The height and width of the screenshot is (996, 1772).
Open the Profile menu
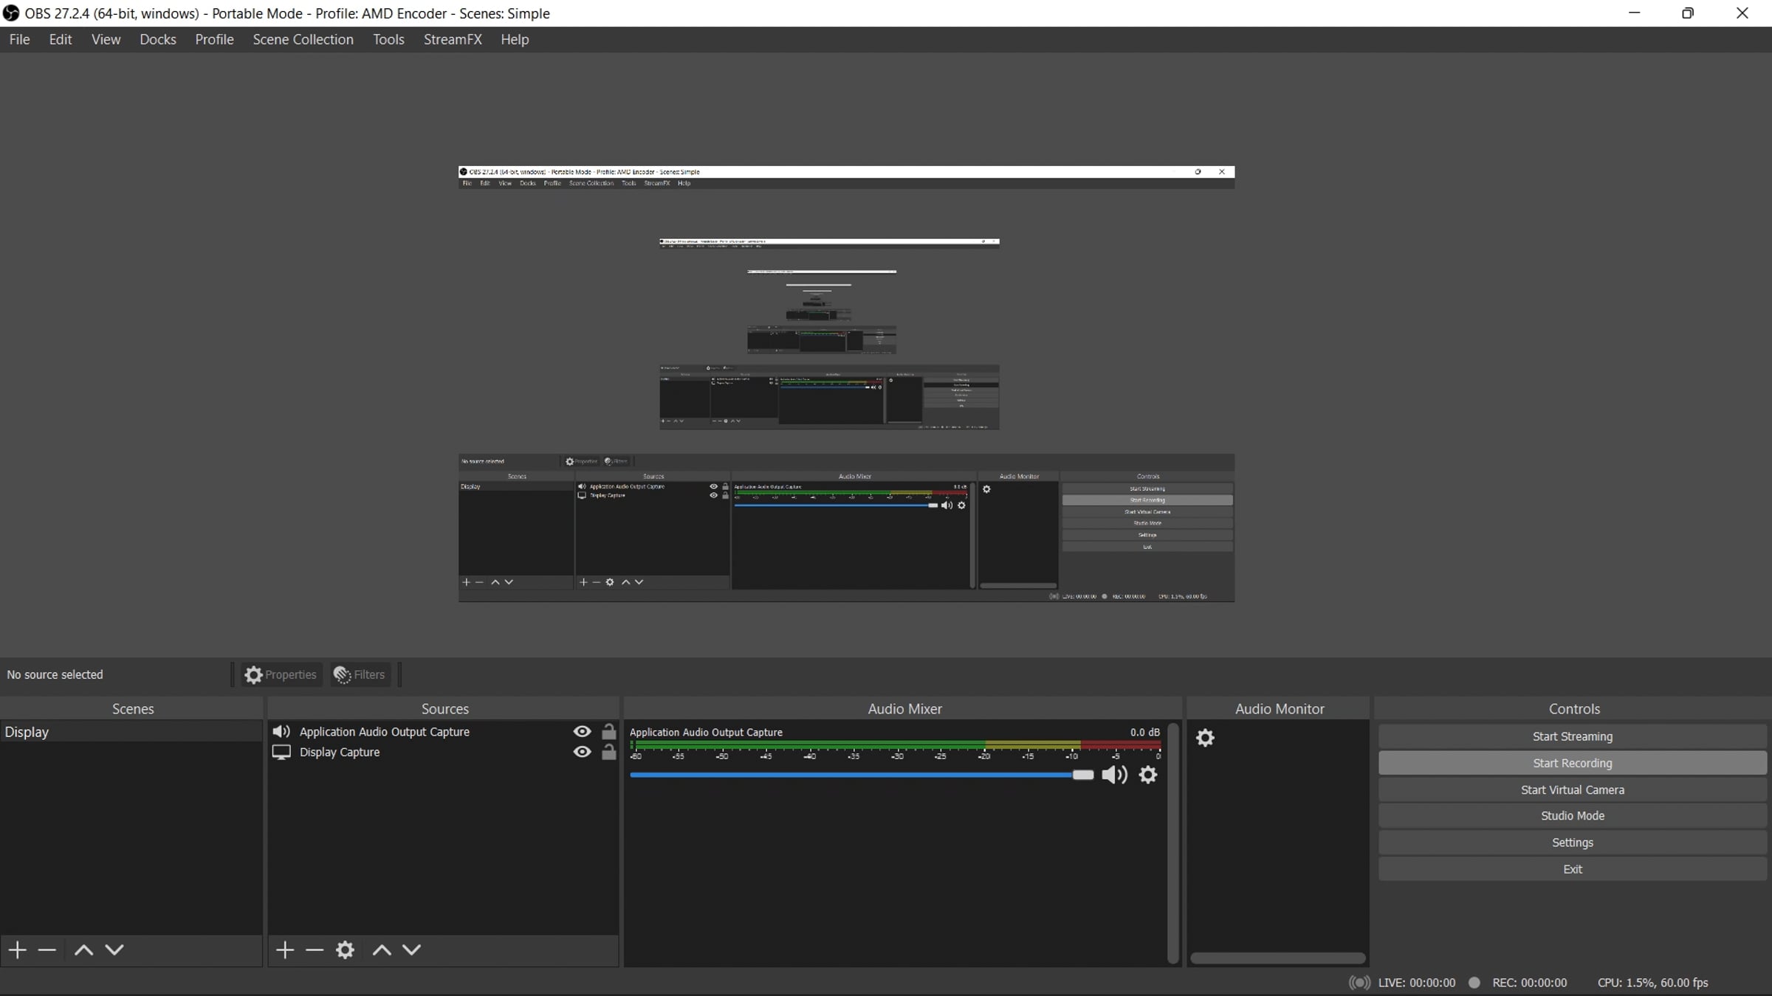tap(215, 40)
